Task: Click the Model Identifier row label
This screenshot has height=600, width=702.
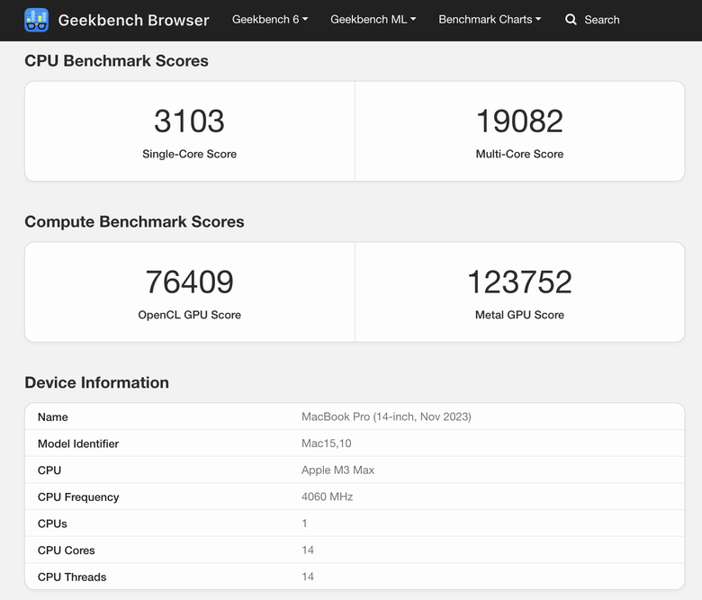Action: pyautogui.click(x=78, y=443)
